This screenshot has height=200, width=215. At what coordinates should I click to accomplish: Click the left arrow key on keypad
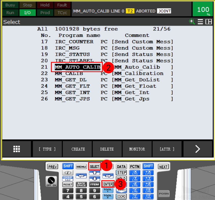[x=81, y=176]
